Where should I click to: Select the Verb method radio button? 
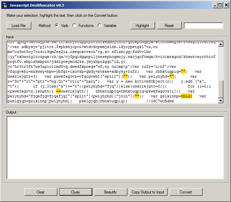click(x=57, y=25)
